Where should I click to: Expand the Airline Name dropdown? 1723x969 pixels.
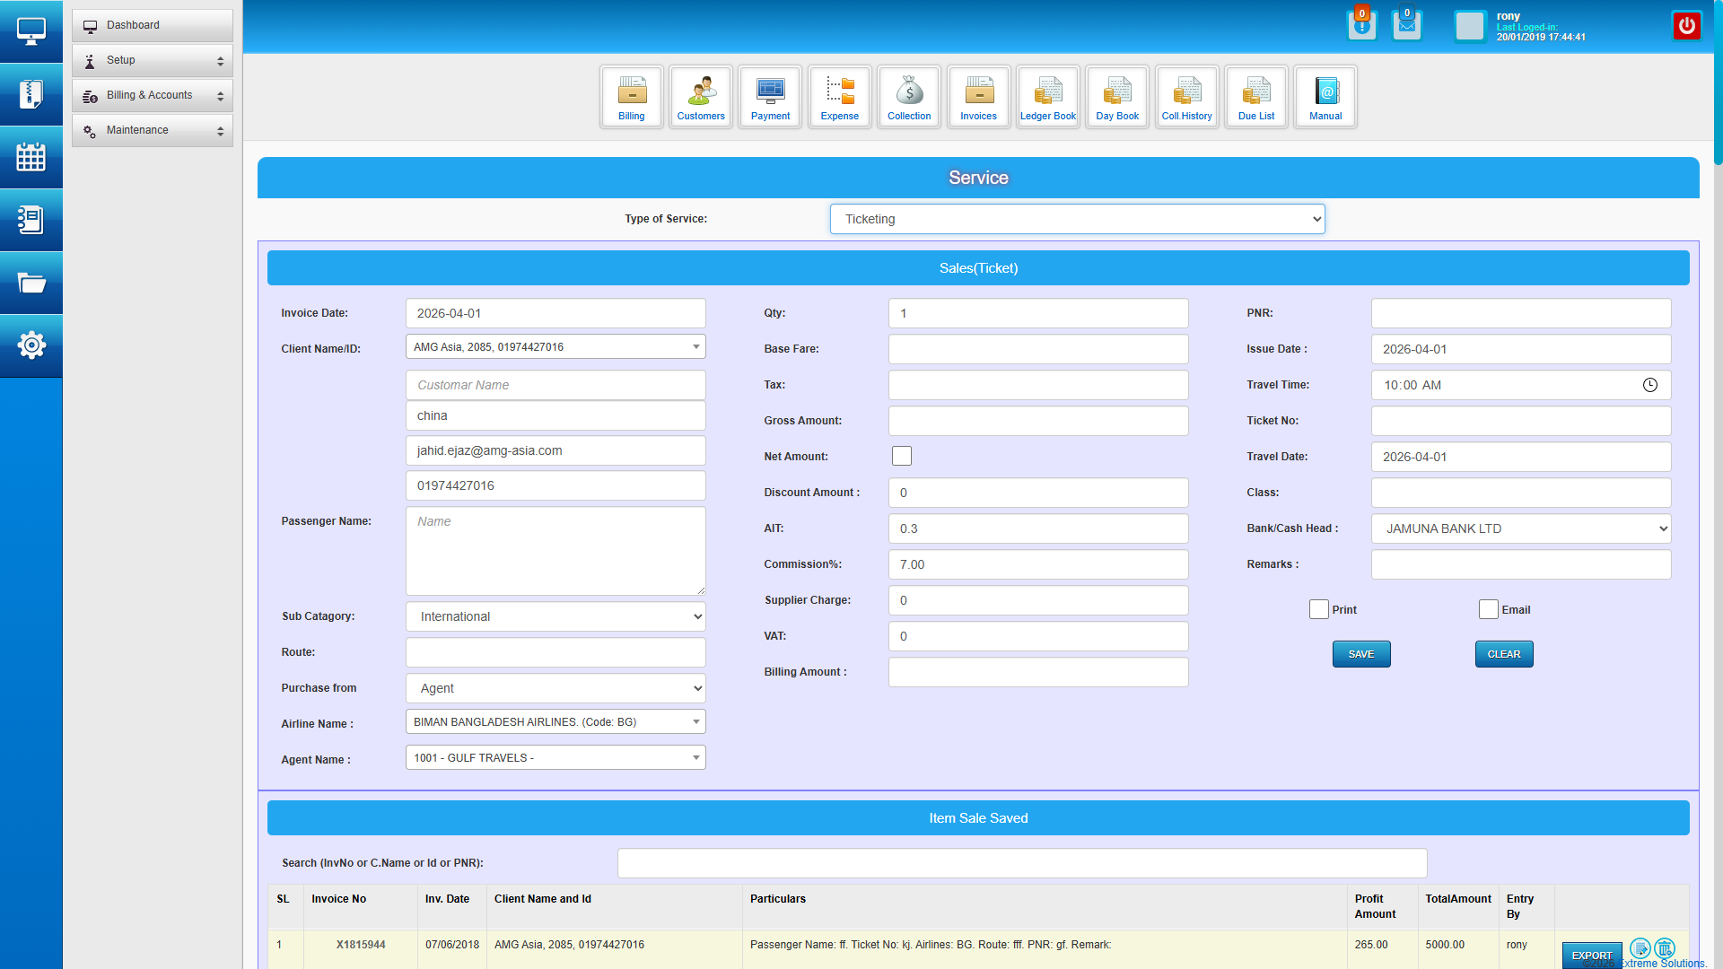(x=555, y=722)
